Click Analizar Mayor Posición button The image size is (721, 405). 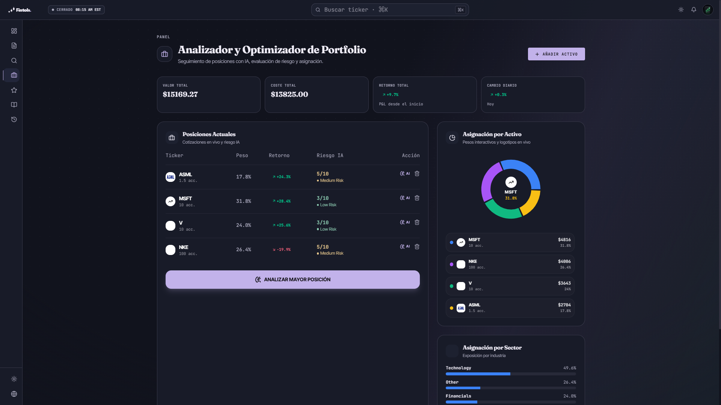tap(293, 280)
